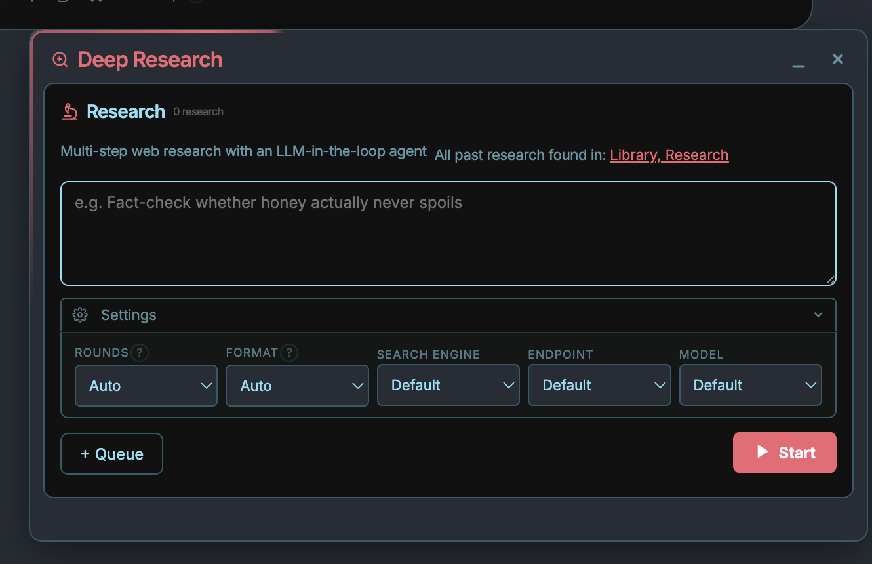Click the "0 research" count label
Image resolution: width=872 pixels, height=564 pixels.
coord(198,112)
